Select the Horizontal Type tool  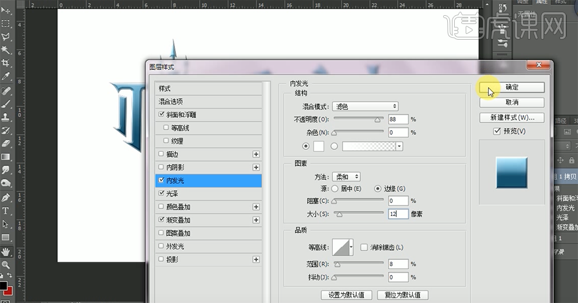pos(5,211)
